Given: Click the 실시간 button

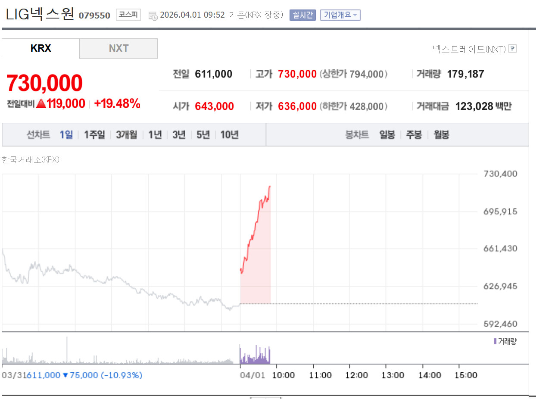Looking at the screenshot, I should (302, 15).
